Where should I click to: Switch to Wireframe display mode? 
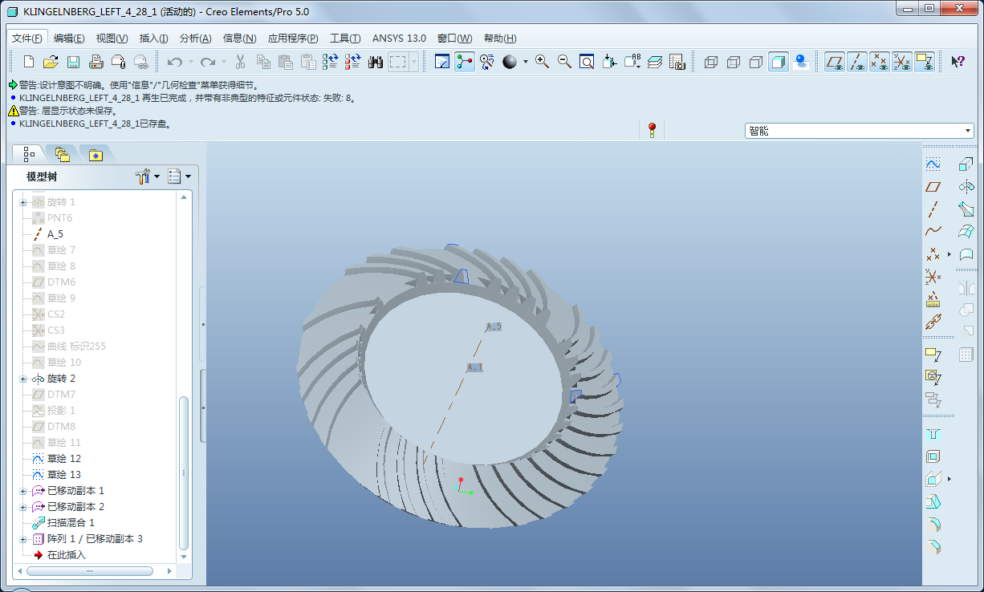[x=710, y=62]
